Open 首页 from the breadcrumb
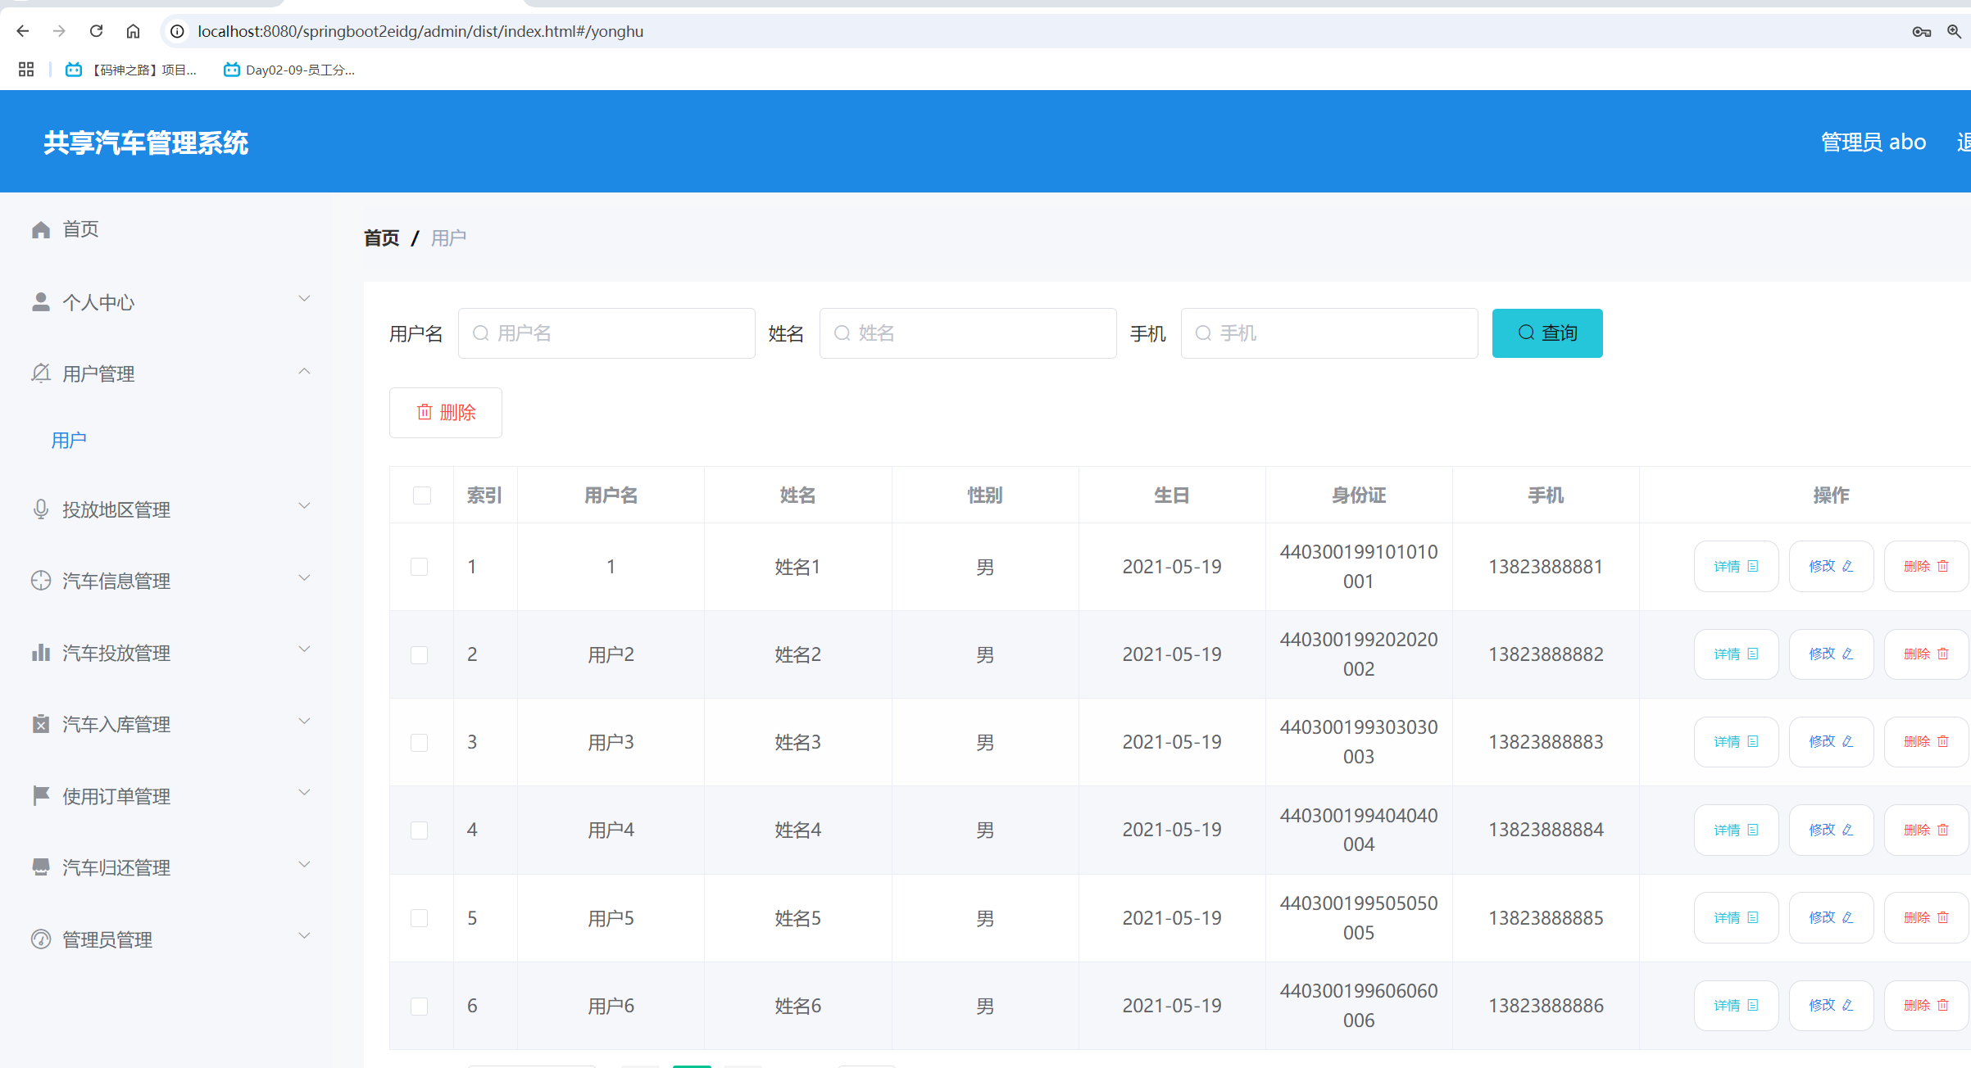Image resolution: width=1971 pixels, height=1068 pixels. pos(381,238)
